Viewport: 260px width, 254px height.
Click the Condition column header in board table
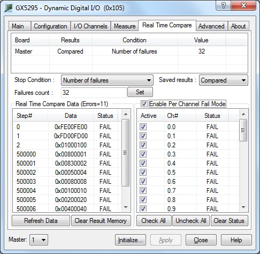(134, 40)
